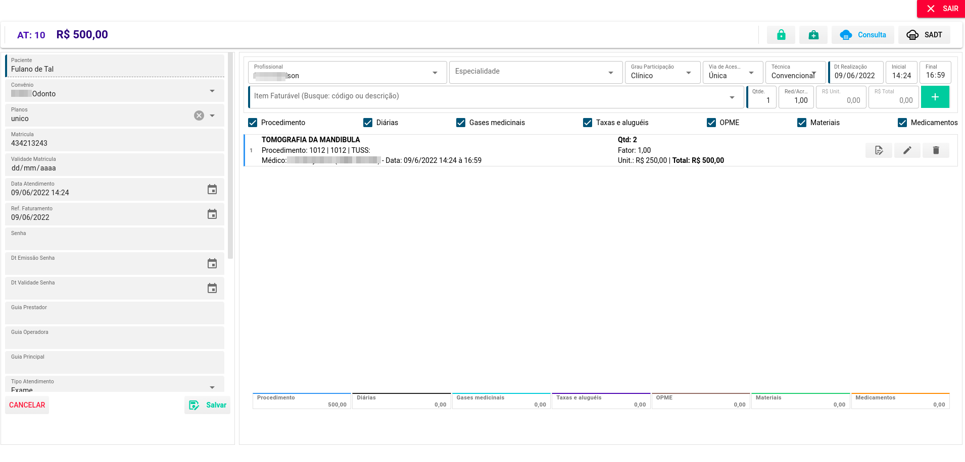Click the green plus add item button
965x462 pixels.
coord(935,97)
